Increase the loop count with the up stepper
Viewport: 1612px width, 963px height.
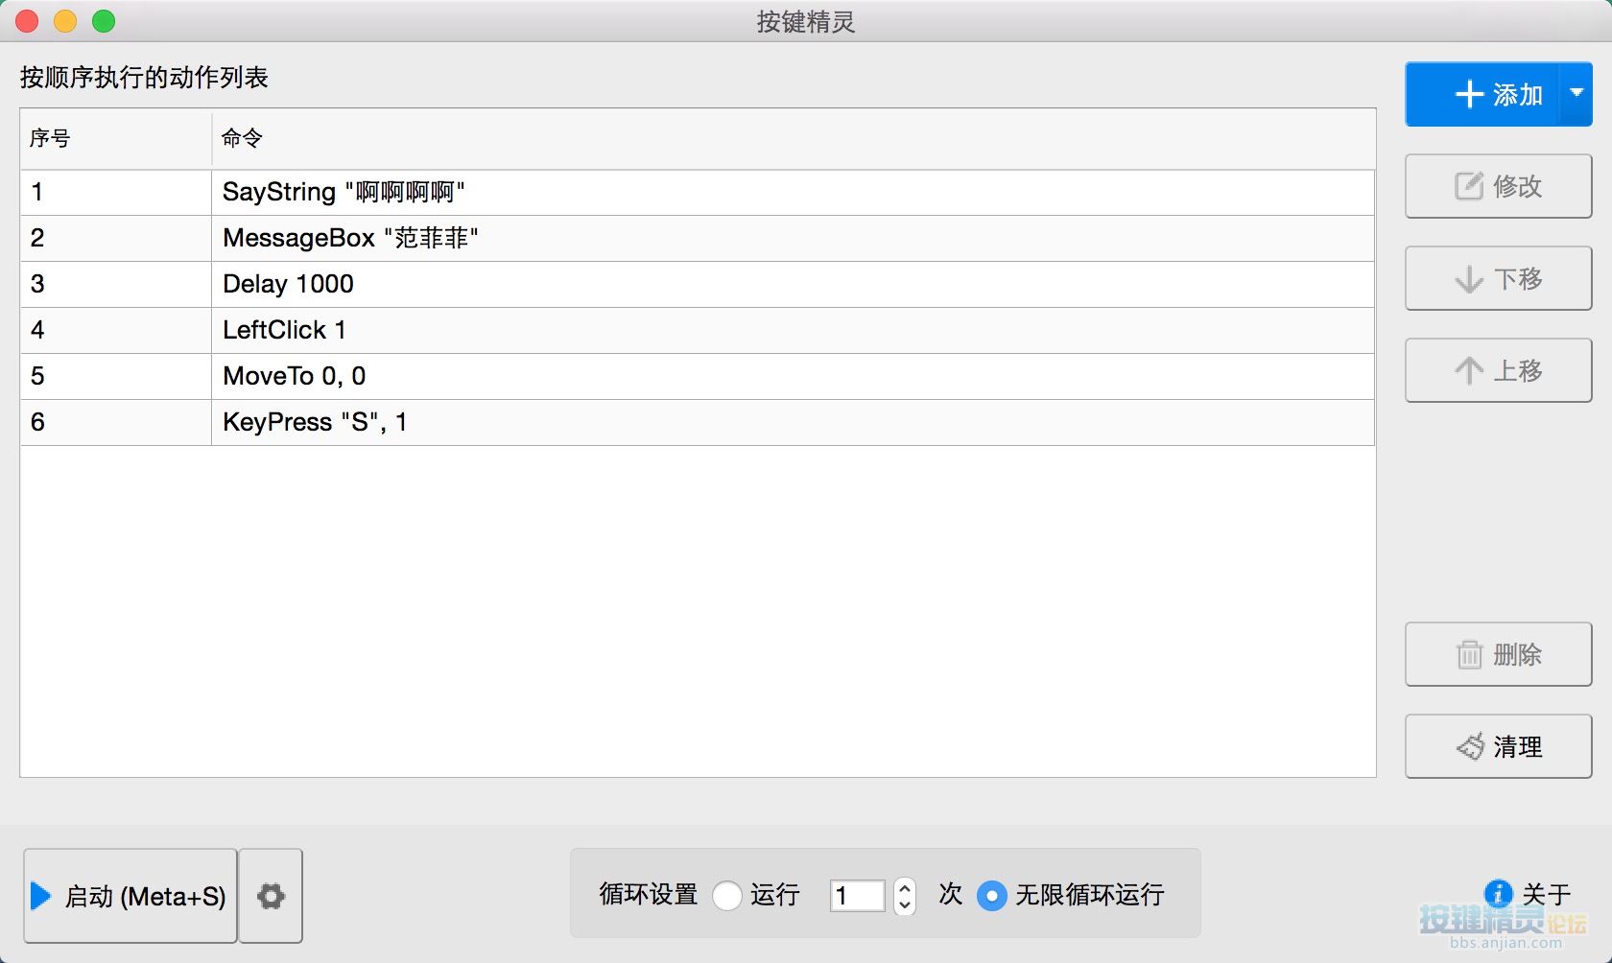coord(904,887)
